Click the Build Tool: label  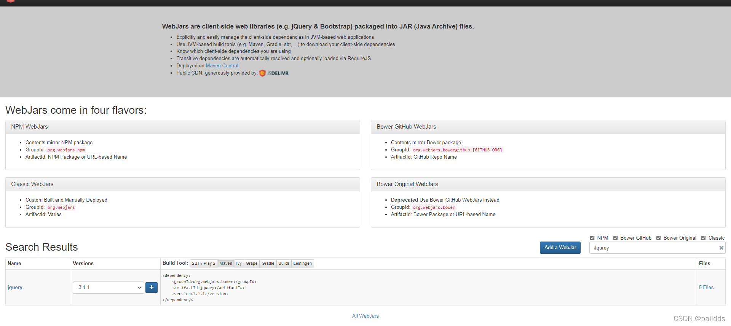[175, 263]
